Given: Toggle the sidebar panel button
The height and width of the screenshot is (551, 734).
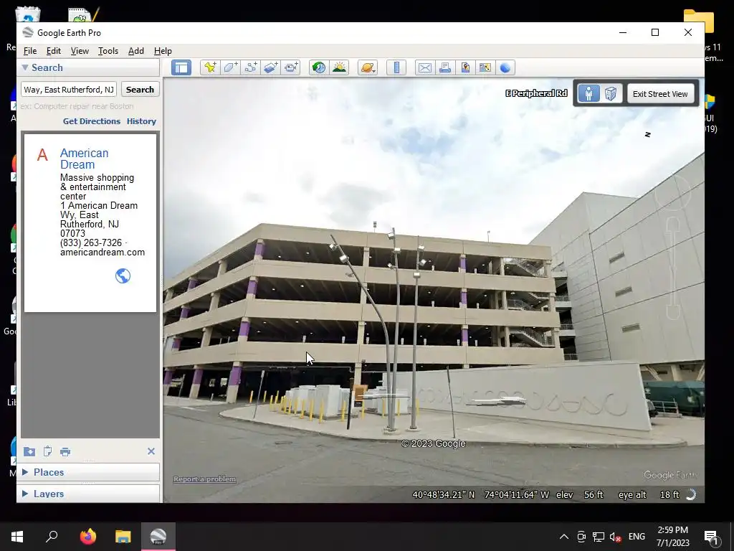Looking at the screenshot, I should tap(181, 67).
